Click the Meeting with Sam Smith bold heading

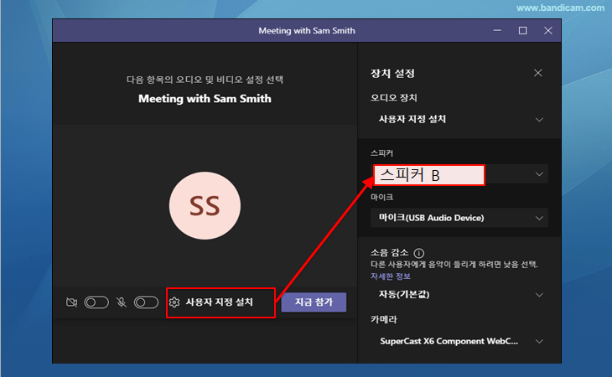click(205, 99)
